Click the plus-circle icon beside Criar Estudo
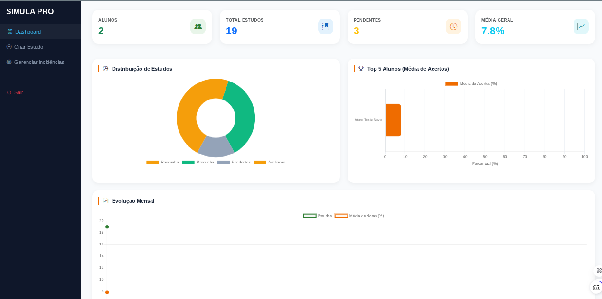Viewport: 602px width, 299px height. pos(9,47)
